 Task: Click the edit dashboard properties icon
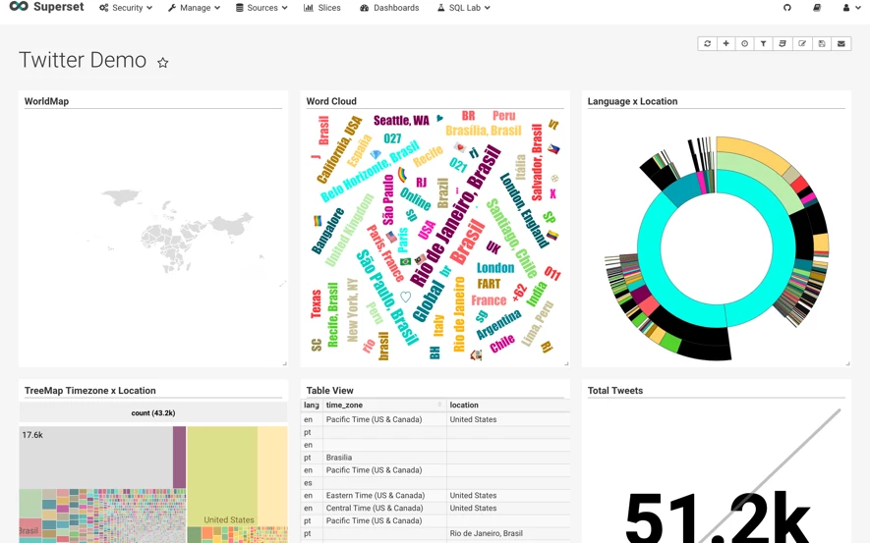(x=802, y=44)
